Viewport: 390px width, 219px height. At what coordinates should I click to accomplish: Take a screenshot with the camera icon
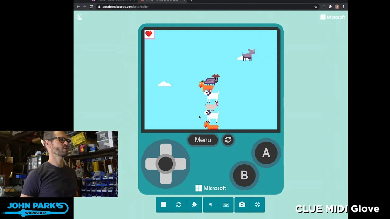[242, 205]
